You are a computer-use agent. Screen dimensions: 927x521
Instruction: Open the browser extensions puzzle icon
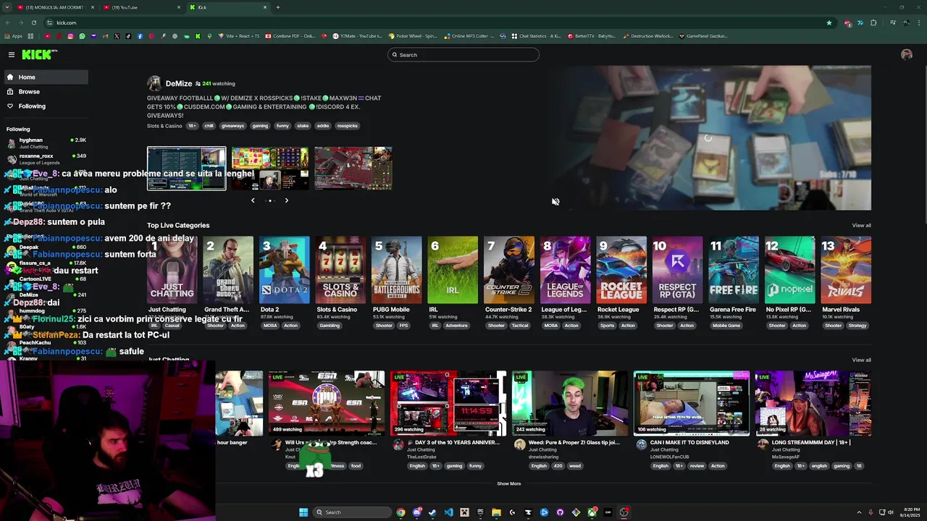pyautogui.click(x=873, y=22)
